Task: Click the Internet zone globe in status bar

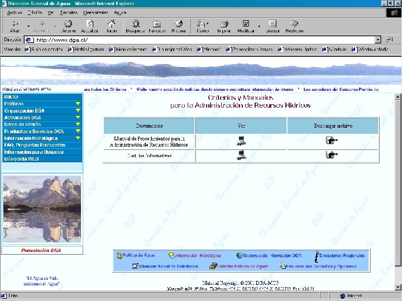Action: pos(342,296)
